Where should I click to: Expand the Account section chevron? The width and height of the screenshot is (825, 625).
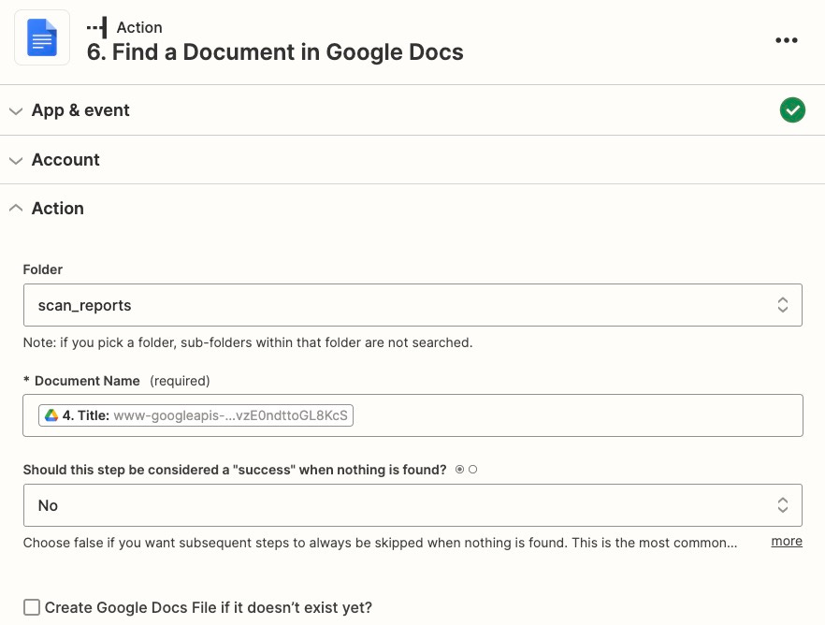coord(16,160)
